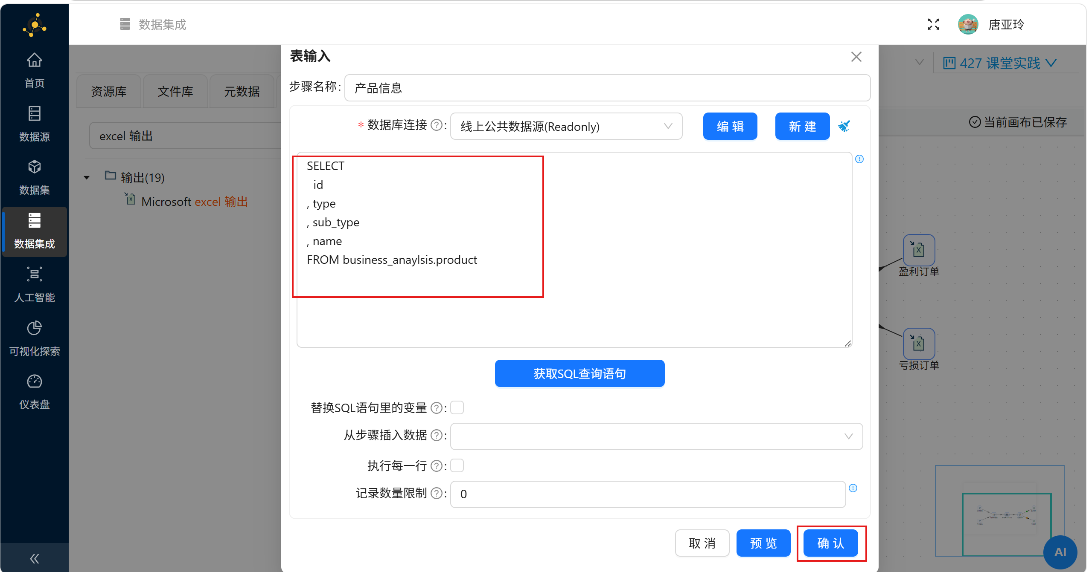Expand the 从步骤插入数据 dropdown
The width and height of the screenshot is (1089, 572).
point(656,436)
